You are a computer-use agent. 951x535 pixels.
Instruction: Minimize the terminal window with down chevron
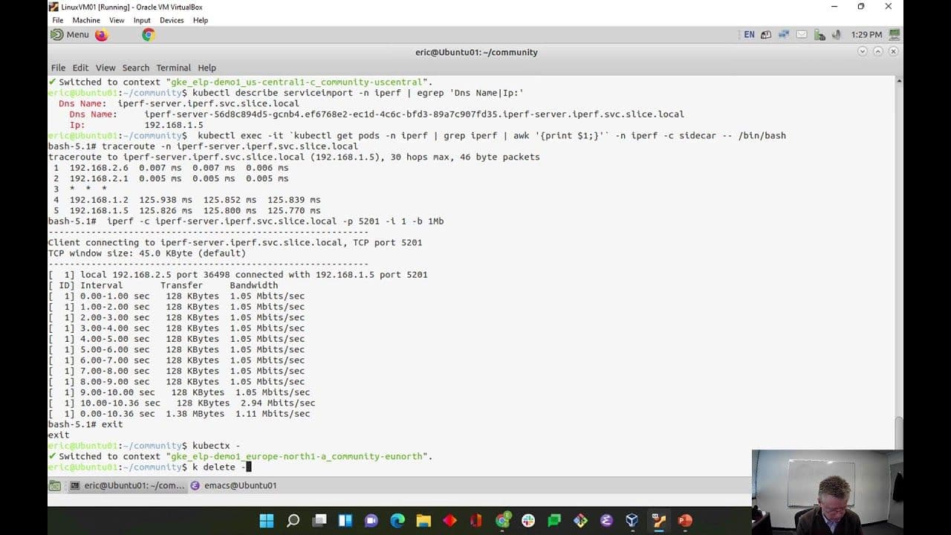coord(863,51)
